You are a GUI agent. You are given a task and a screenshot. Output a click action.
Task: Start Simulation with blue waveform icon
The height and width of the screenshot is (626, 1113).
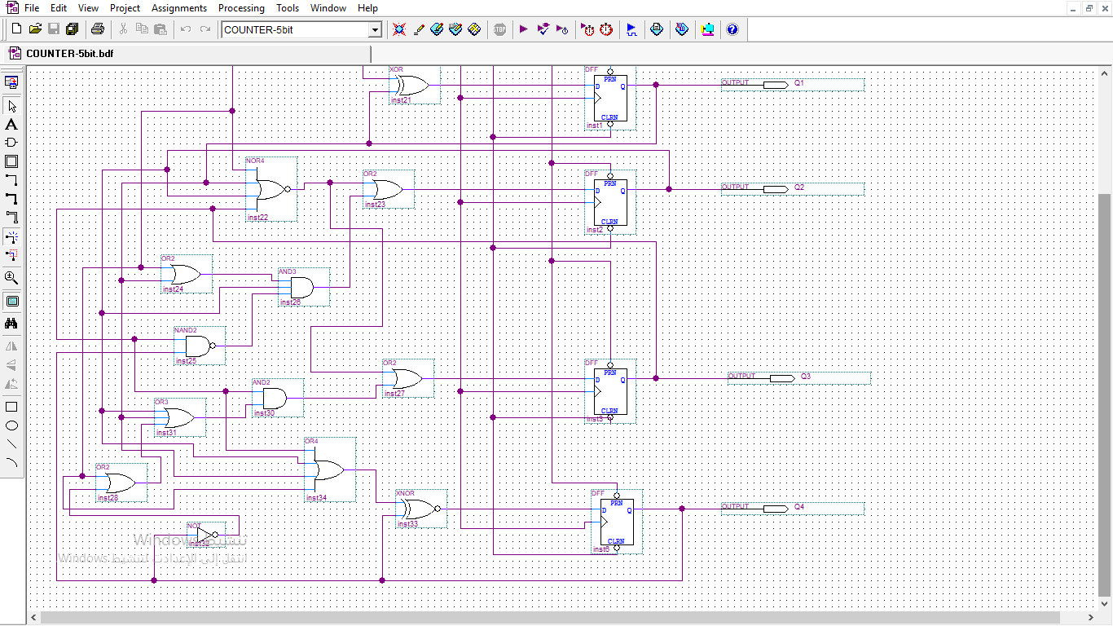[x=631, y=29]
